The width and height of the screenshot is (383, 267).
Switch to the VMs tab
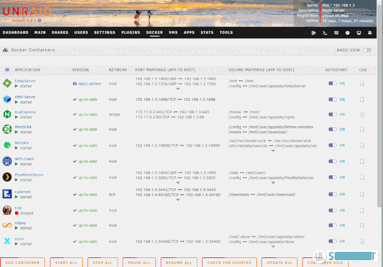tap(173, 33)
